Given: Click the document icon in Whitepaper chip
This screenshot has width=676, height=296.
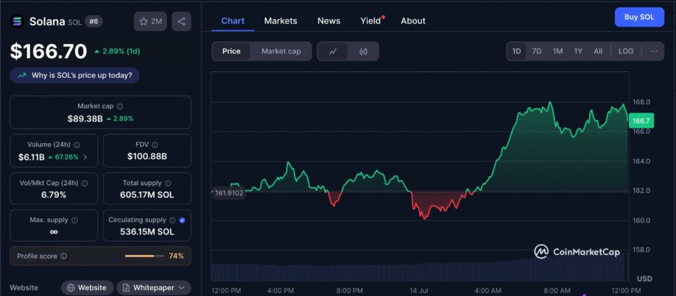Looking at the screenshot, I should [126, 287].
